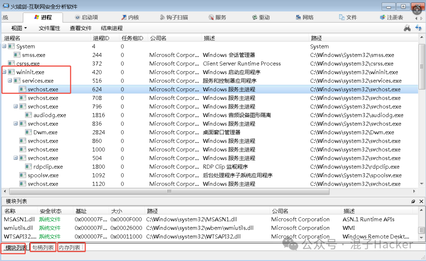
Task: Click the horizontal scrollbar right arrow
Action: pyautogui.click(x=415, y=192)
